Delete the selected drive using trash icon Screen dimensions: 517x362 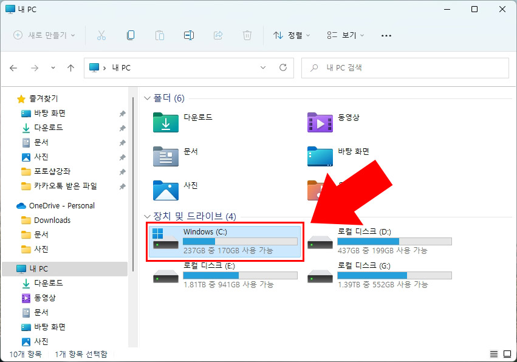coord(247,35)
